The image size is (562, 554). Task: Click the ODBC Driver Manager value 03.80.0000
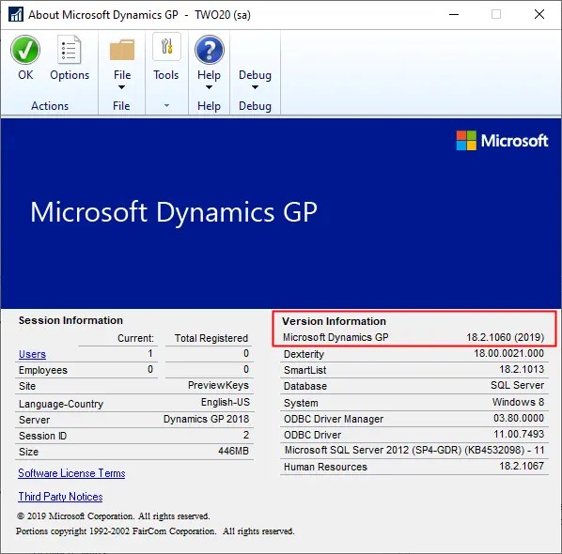click(519, 418)
